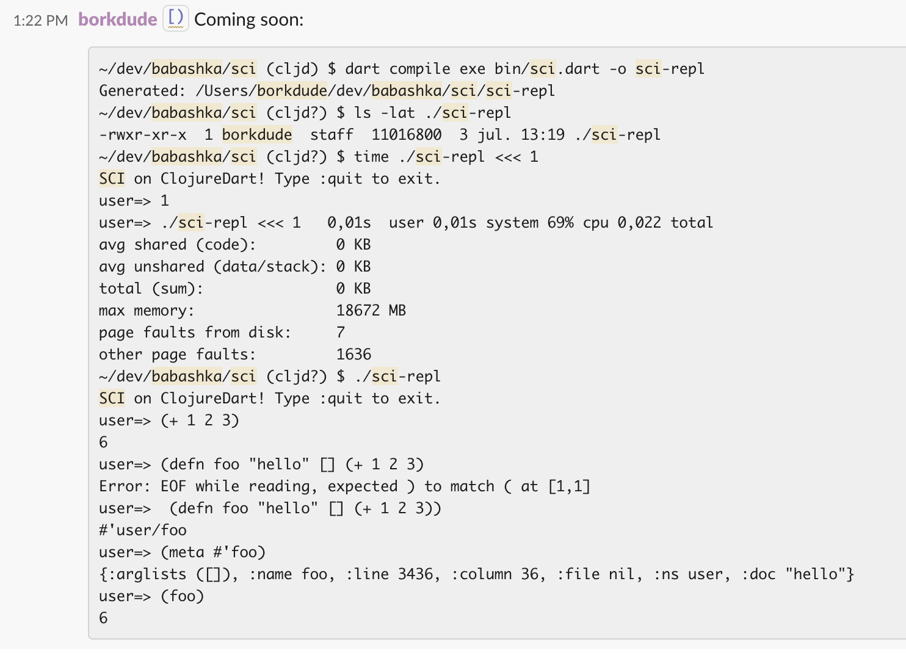Click the 'time ./sci-repl <<< 1' command line
This screenshot has width=906, height=664.
coord(319,157)
